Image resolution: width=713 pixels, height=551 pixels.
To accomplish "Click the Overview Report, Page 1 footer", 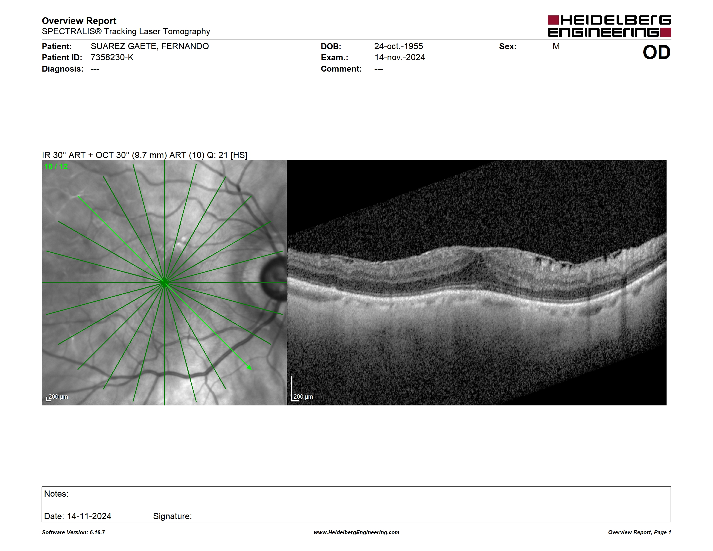I will point(640,532).
